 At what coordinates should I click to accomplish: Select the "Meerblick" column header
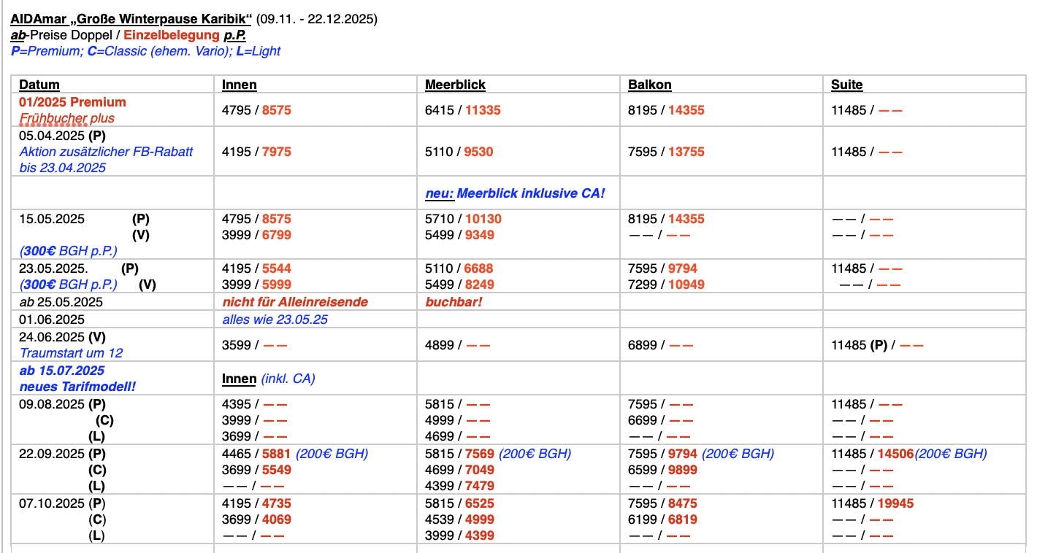456,85
